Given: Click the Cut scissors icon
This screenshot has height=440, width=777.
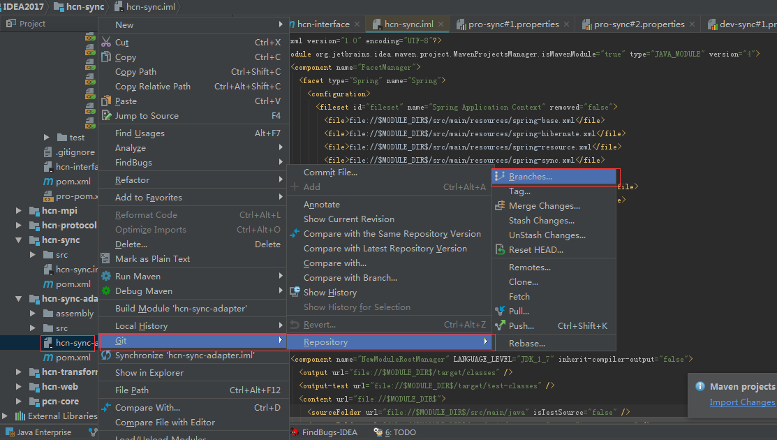Looking at the screenshot, I should coord(106,42).
